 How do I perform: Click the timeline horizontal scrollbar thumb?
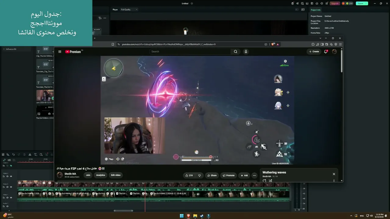123,210
